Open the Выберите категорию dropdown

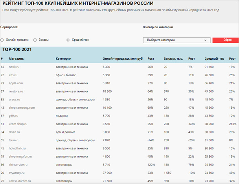pos(177,40)
